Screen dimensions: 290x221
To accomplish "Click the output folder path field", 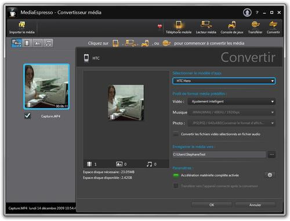I will (x=219, y=154).
